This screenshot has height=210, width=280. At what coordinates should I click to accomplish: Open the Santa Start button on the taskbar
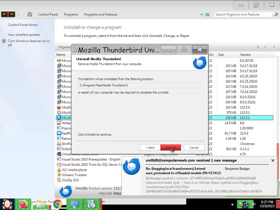[x=7, y=204]
